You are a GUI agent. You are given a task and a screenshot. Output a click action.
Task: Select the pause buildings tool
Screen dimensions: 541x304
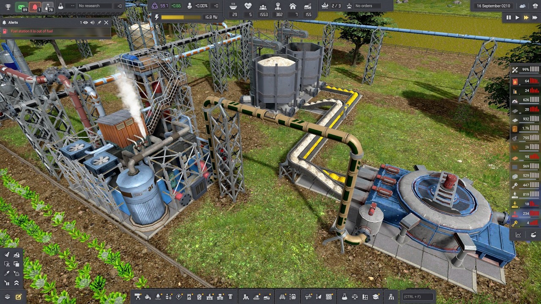[7, 283]
